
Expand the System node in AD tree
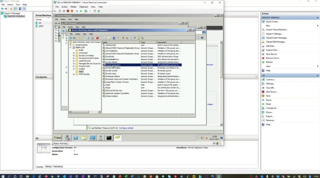click(74, 69)
